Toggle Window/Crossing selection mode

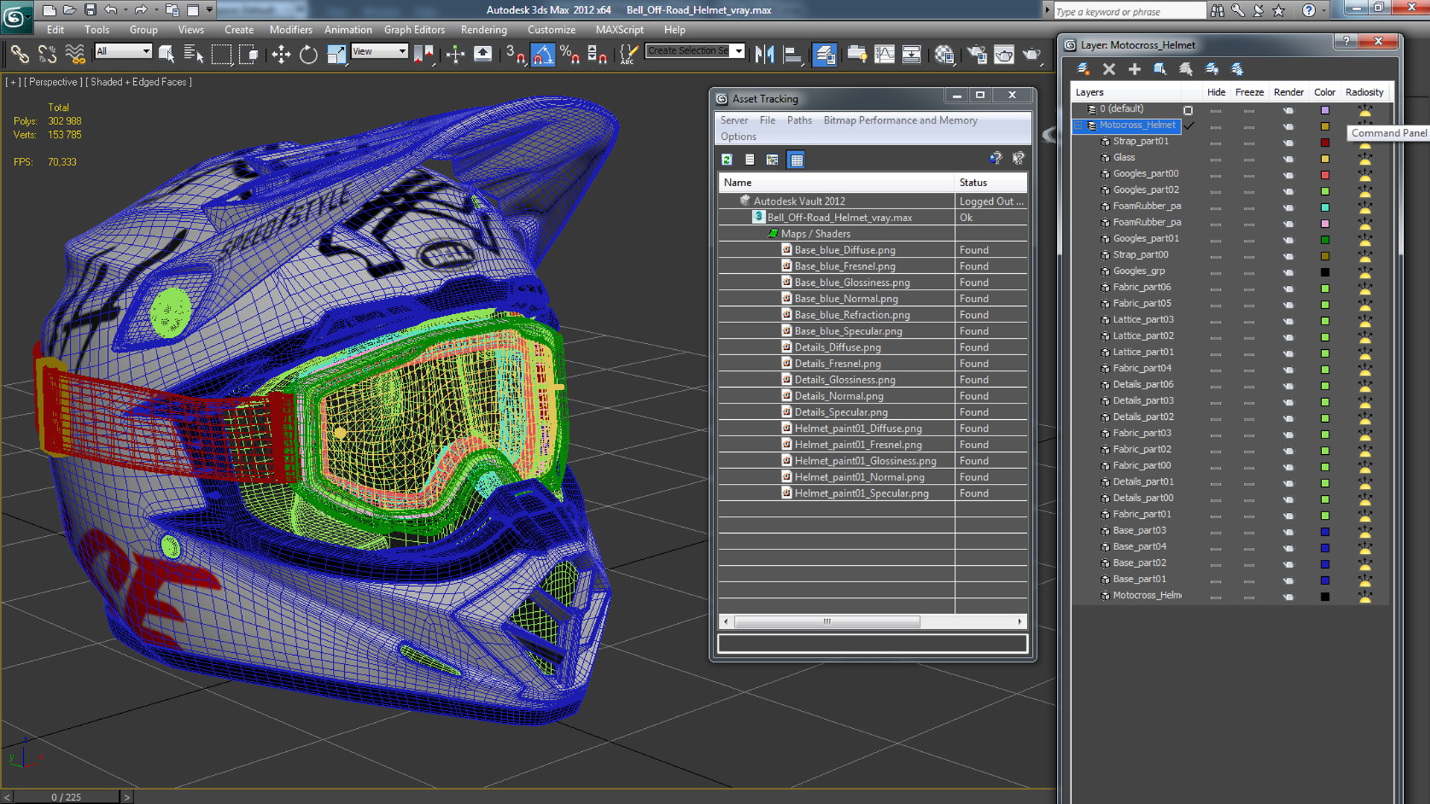(249, 54)
